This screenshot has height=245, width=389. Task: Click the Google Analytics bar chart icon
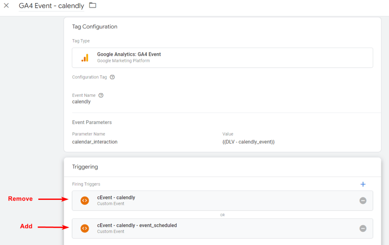tap(85, 58)
